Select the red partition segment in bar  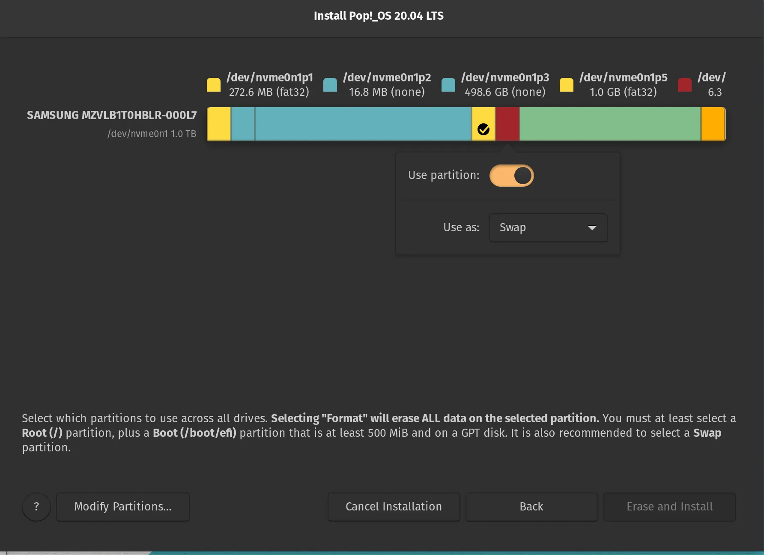tap(507, 124)
